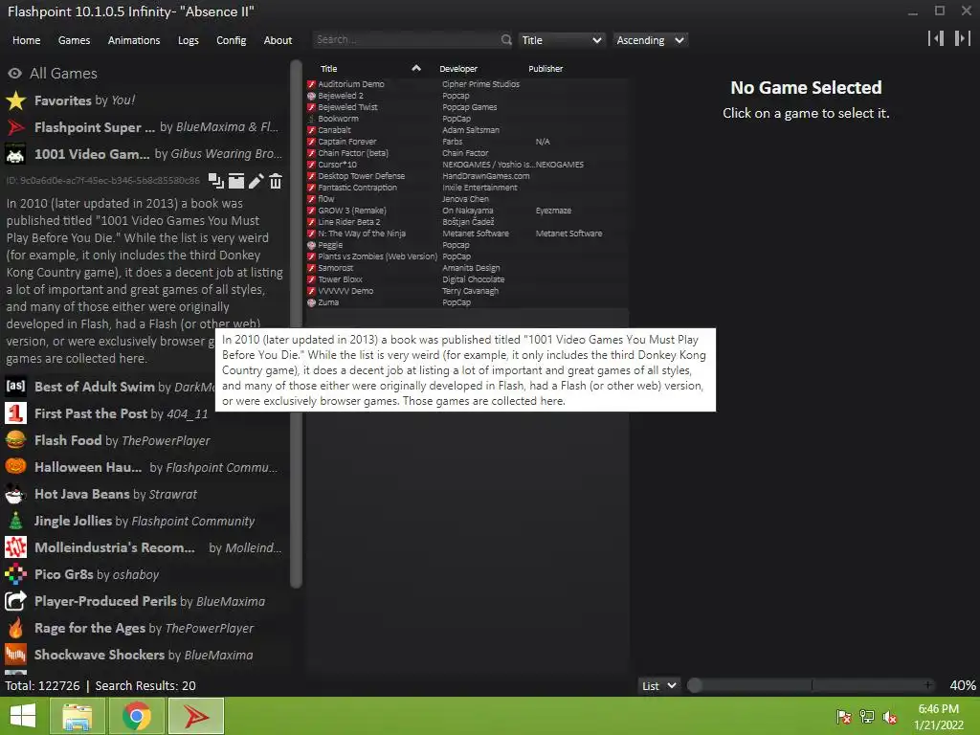The image size is (980, 735).
Task: Open the Logs tab
Action: pos(189,40)
